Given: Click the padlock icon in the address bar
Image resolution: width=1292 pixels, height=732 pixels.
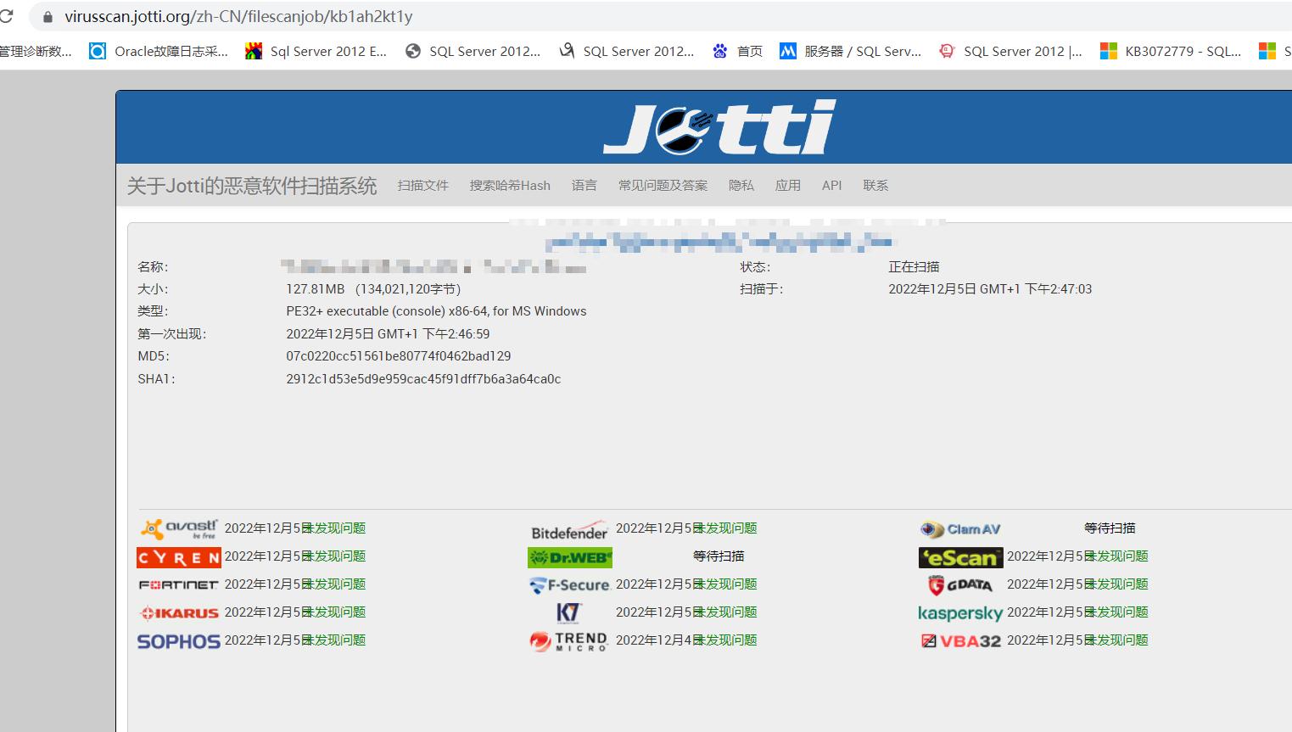Looking at the screenshot, I should pos(48,16).
